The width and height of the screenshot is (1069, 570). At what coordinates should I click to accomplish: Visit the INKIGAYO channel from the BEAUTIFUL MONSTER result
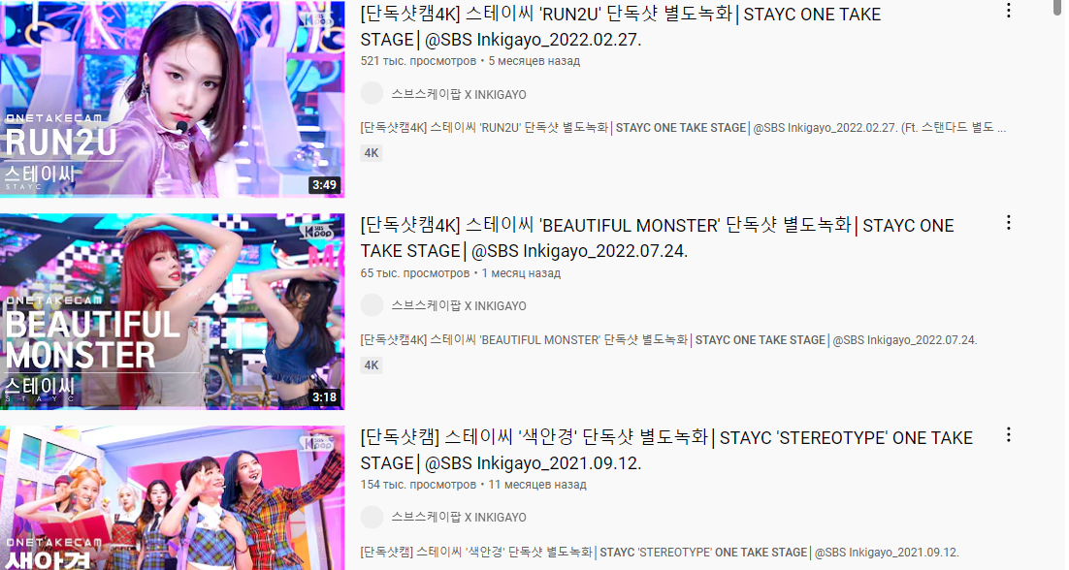tap(459, 306)
